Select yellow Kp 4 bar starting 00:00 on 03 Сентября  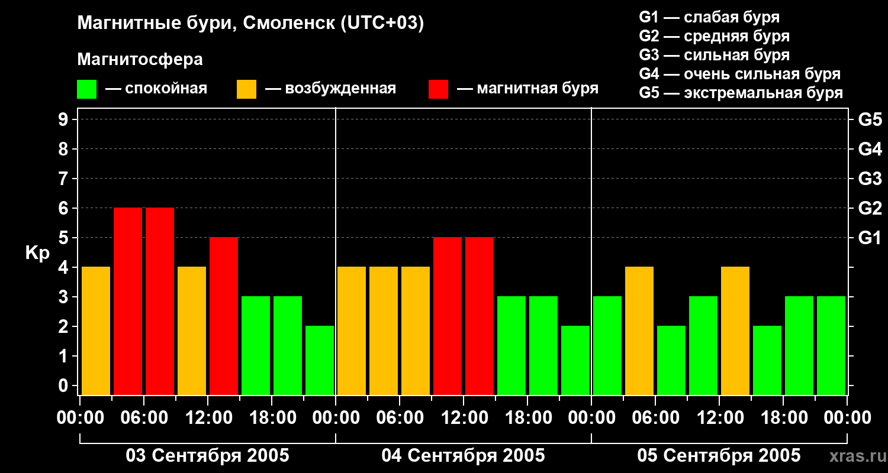[x=96, y=331]
